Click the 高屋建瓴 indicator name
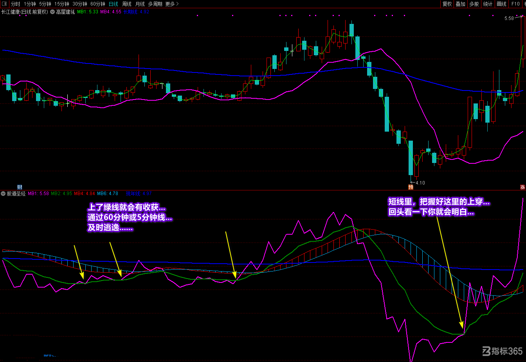This screenshot has width=526, height=362. (65, 12)
